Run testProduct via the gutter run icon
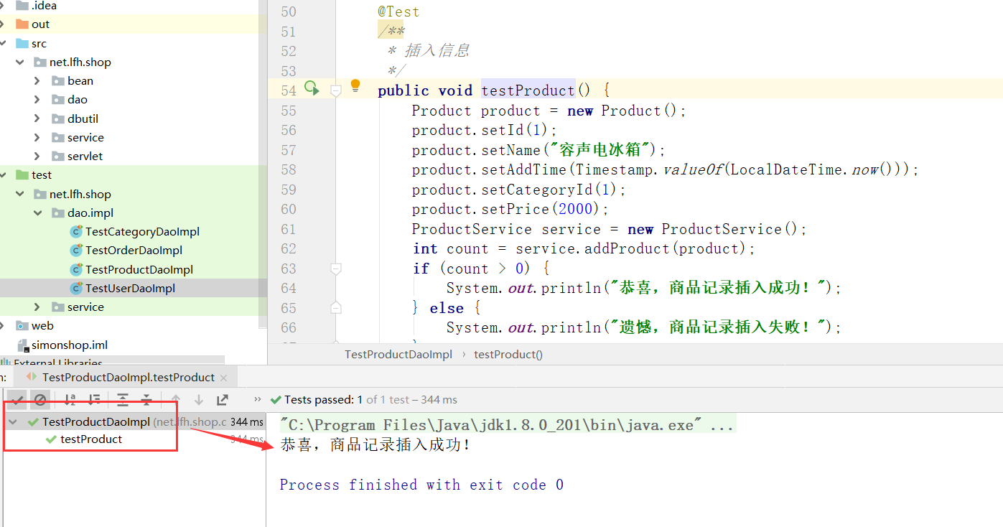The width and height of the screenshot is (1003, 527). 311,88
